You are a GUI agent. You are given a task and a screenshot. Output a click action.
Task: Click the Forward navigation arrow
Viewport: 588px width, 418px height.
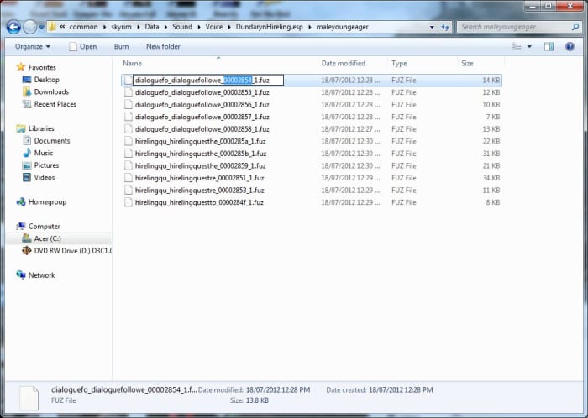click(30, 27)
